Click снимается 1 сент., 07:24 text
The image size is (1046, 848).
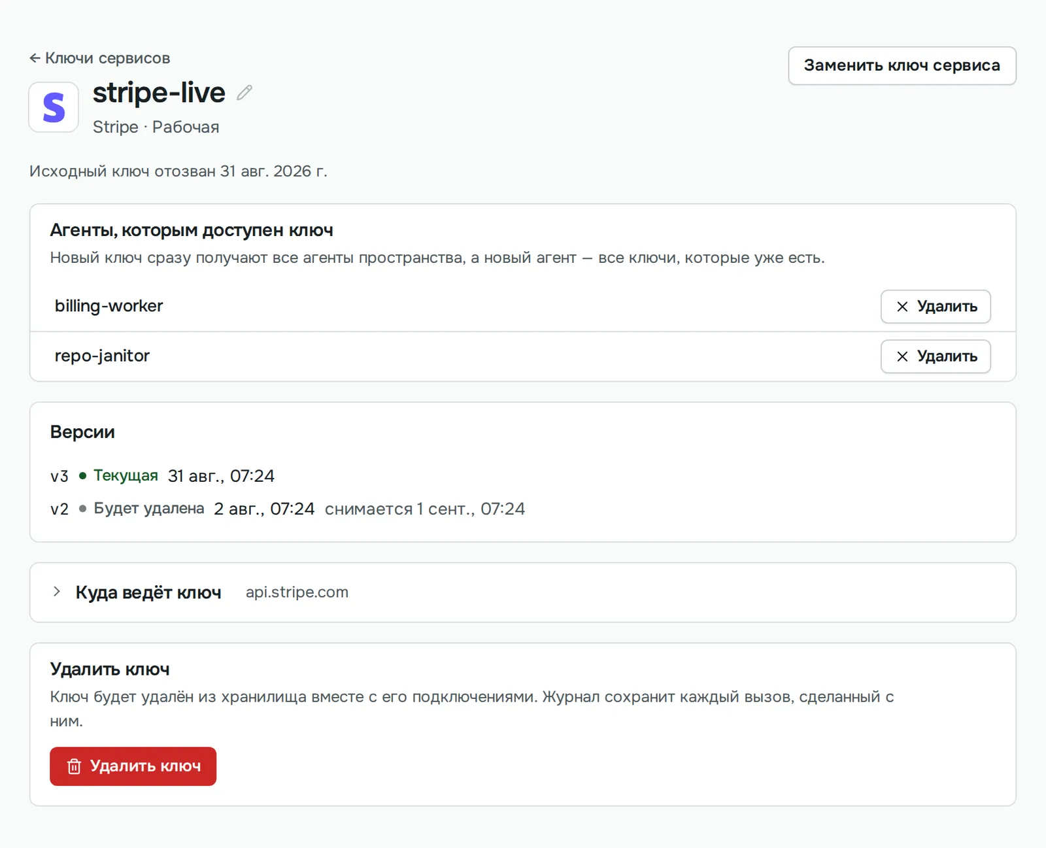click(x=424, y=509)
